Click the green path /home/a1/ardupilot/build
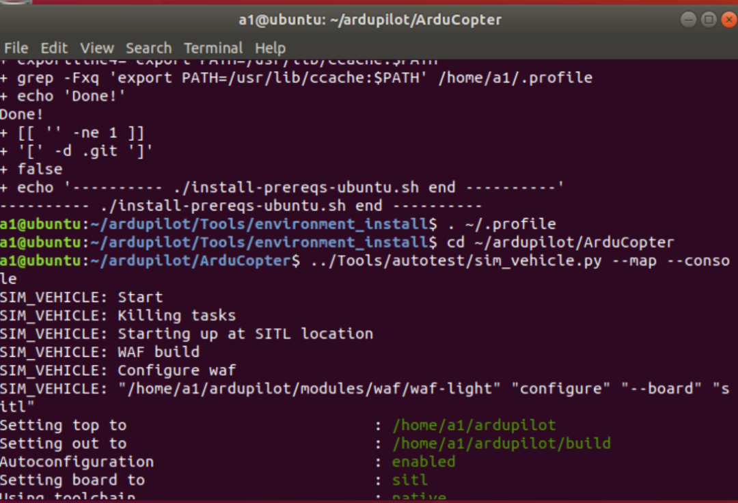The image size is (738, 503). coord(502,444)
